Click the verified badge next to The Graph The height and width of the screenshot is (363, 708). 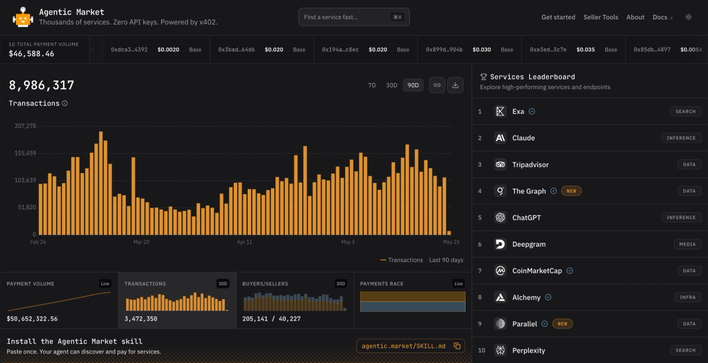(x=553, y=191)
